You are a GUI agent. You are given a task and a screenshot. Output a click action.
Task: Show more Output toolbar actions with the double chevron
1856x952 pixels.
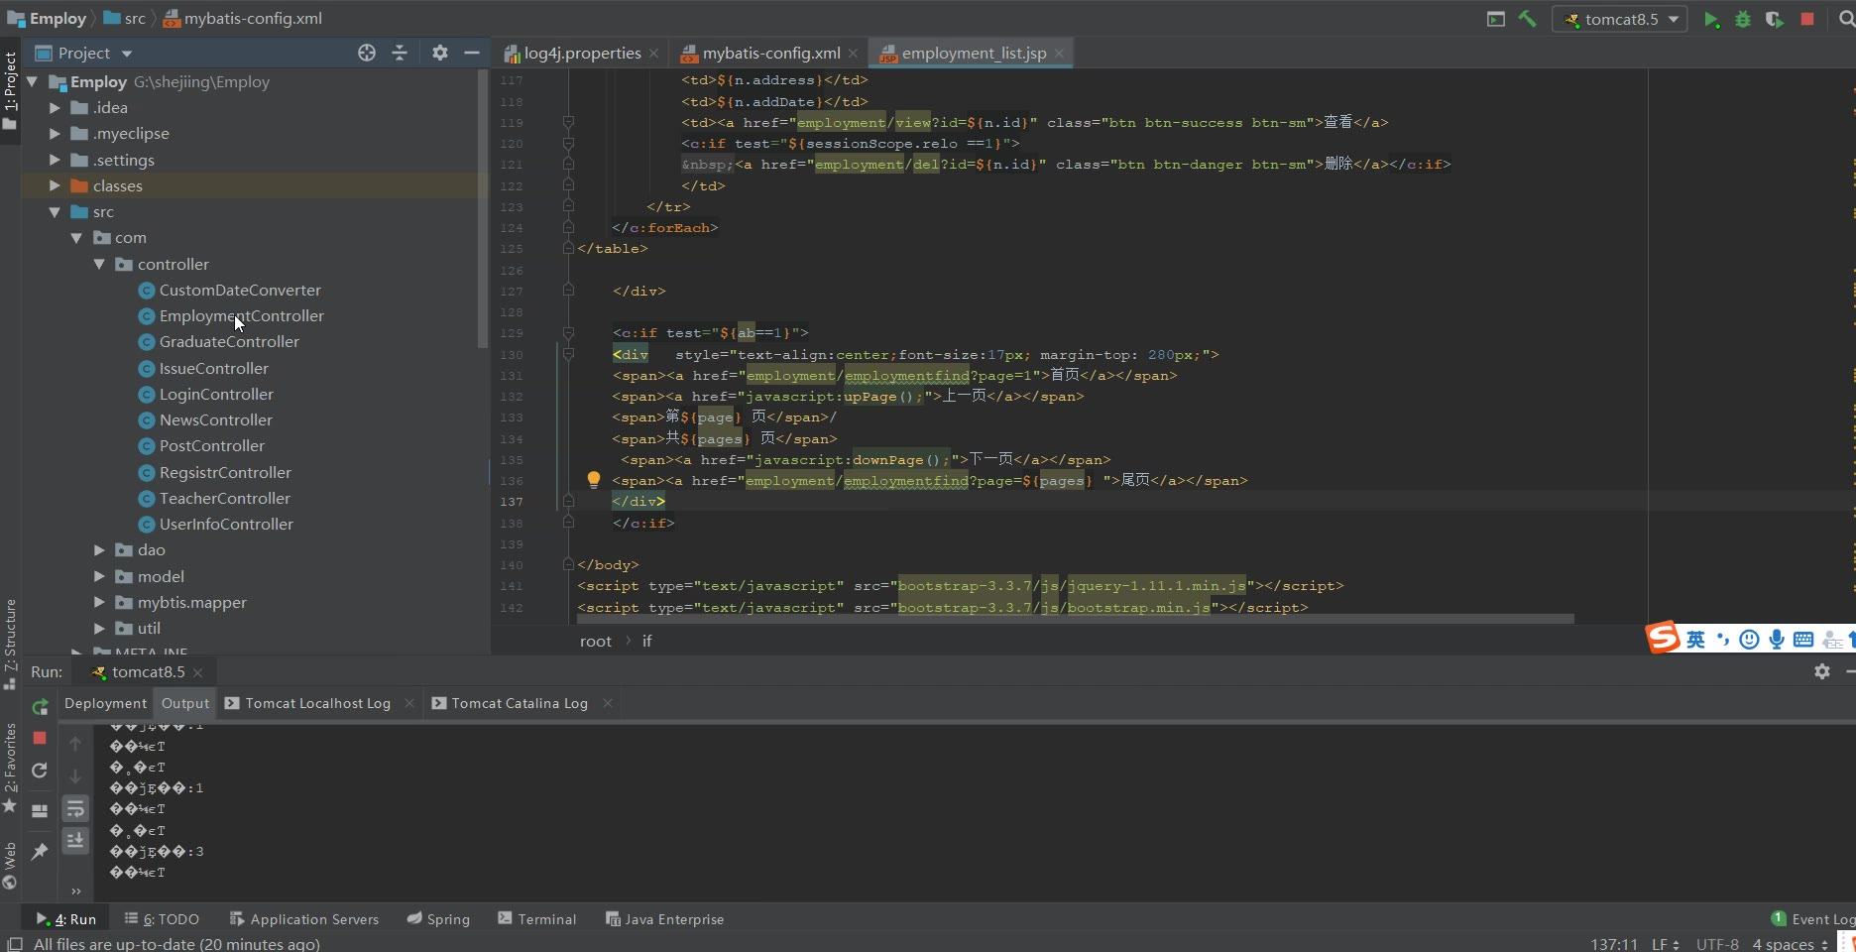[75, 891]
